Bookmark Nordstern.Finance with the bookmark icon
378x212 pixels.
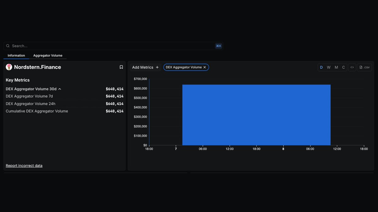coord(121,67)
